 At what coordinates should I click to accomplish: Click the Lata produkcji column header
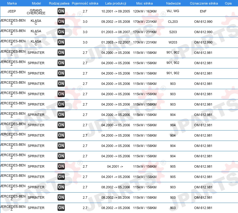pyautogui.click(x=116, y=3)
